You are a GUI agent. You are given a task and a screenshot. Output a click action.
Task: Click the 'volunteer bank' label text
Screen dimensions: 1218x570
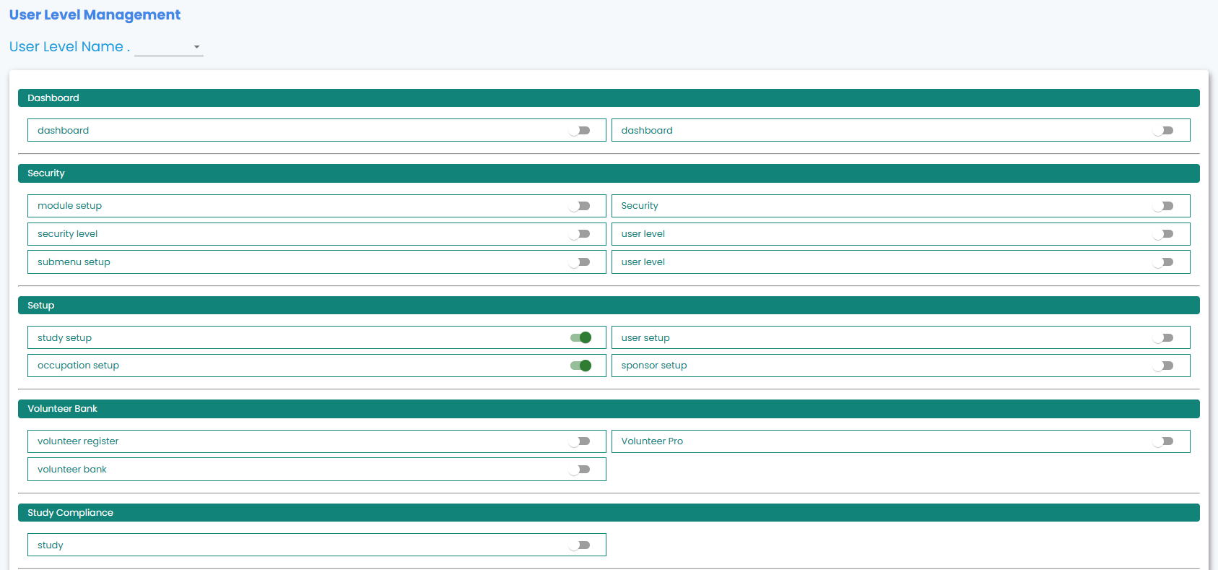pyautogui.click(x=71, y=470)
